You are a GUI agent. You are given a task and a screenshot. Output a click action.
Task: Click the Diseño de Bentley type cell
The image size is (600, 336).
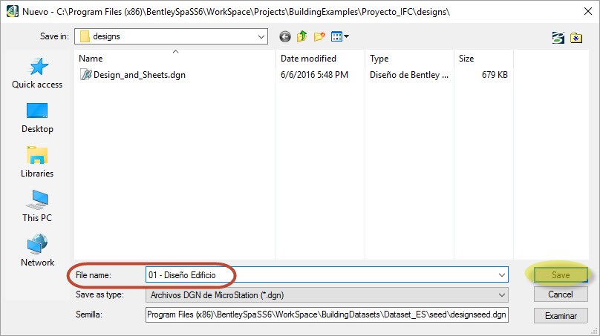[x=409, y=75]
